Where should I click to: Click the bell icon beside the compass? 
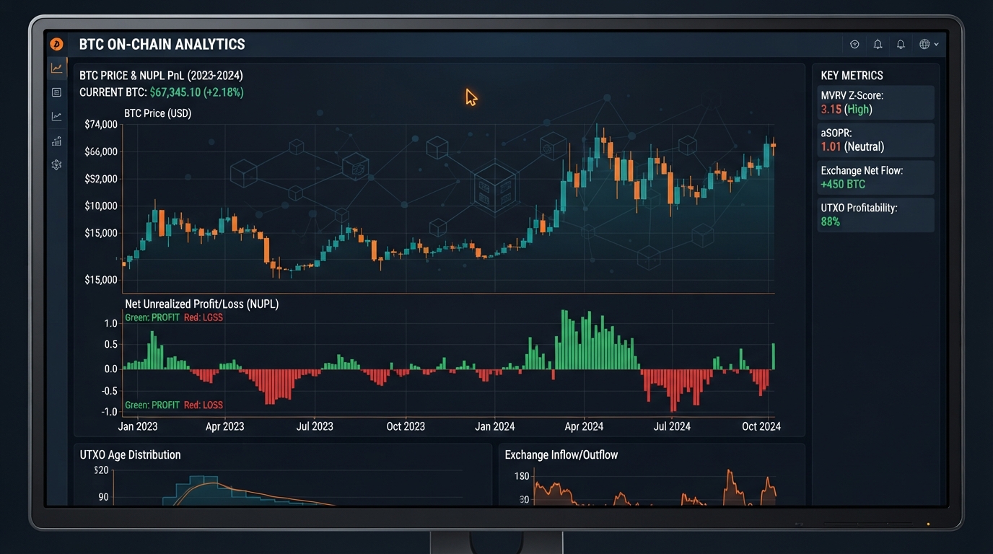(x=878, y=44)
